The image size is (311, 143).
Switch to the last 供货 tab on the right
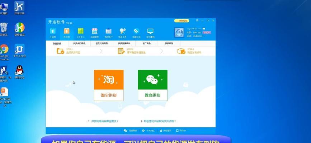coord(169,43)
